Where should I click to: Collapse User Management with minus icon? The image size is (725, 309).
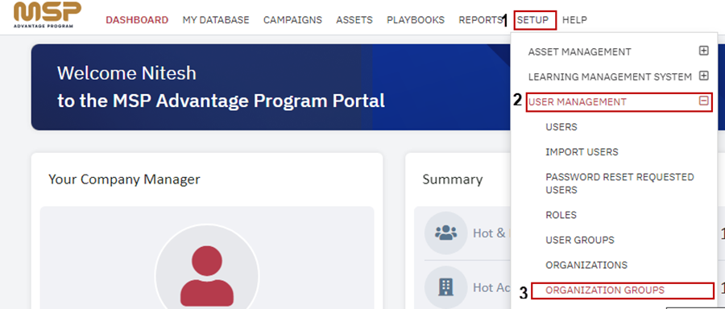pyautogui.click(x=704, y=101)
